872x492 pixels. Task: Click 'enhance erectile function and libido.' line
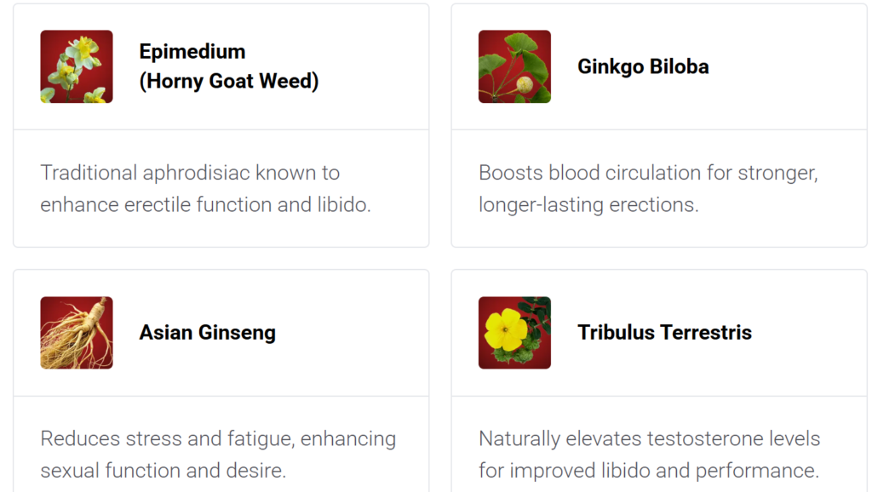point(205,205)
